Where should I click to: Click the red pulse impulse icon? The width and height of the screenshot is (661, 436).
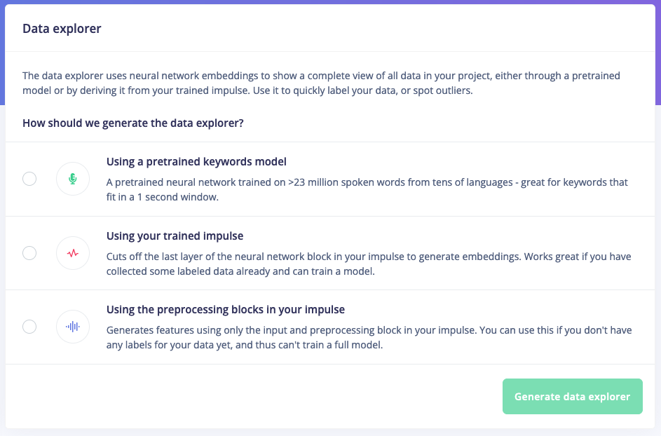click(x=72, y=253)
